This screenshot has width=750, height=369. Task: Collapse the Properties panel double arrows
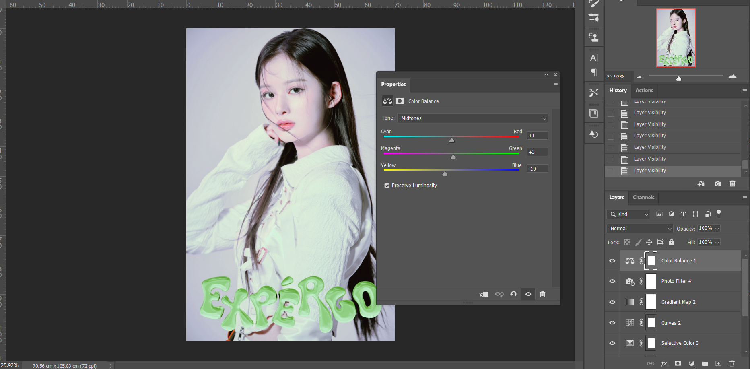tap(547, 75)
